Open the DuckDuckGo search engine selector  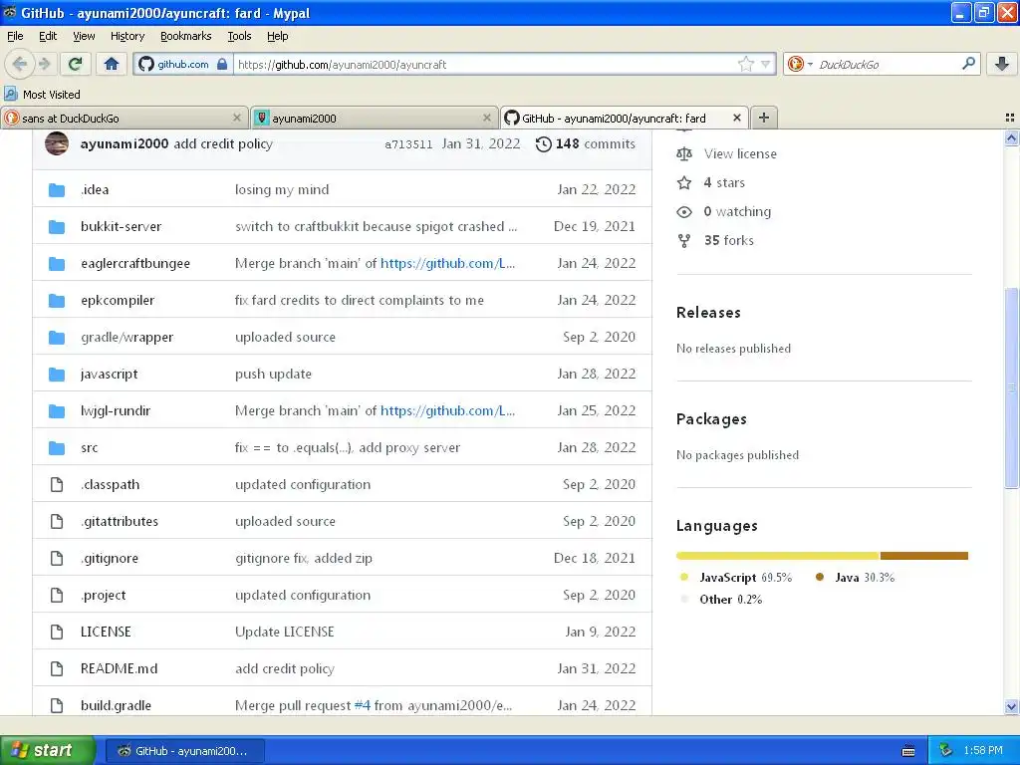coord(800,64)
